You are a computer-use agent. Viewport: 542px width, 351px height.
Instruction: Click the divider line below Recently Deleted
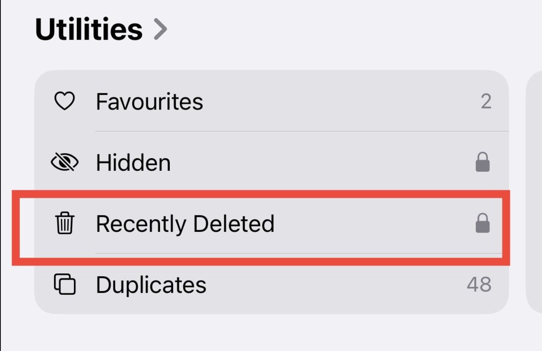(x=298, y=254)
